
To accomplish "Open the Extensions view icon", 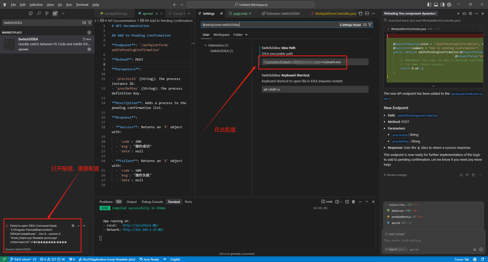I will [x=55, y=13].
